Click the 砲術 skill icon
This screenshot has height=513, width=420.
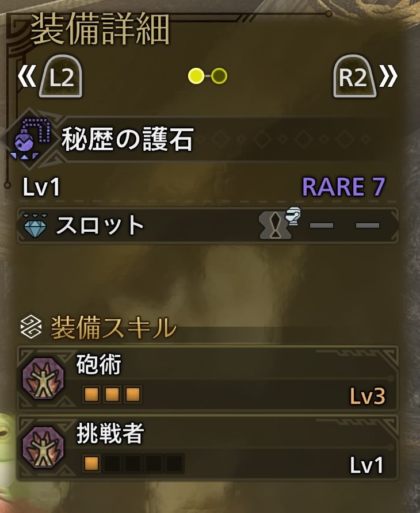43,379
